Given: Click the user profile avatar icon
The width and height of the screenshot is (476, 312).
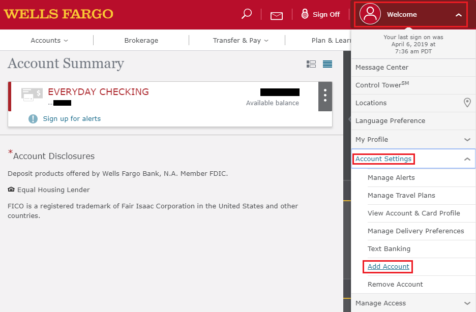Looking at the screenshot, I should 370,14.
